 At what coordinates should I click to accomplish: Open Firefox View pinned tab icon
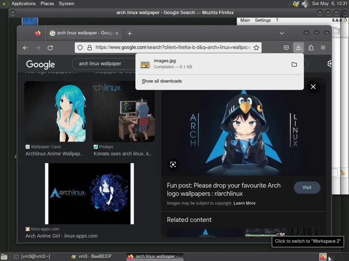click(38, 33)
